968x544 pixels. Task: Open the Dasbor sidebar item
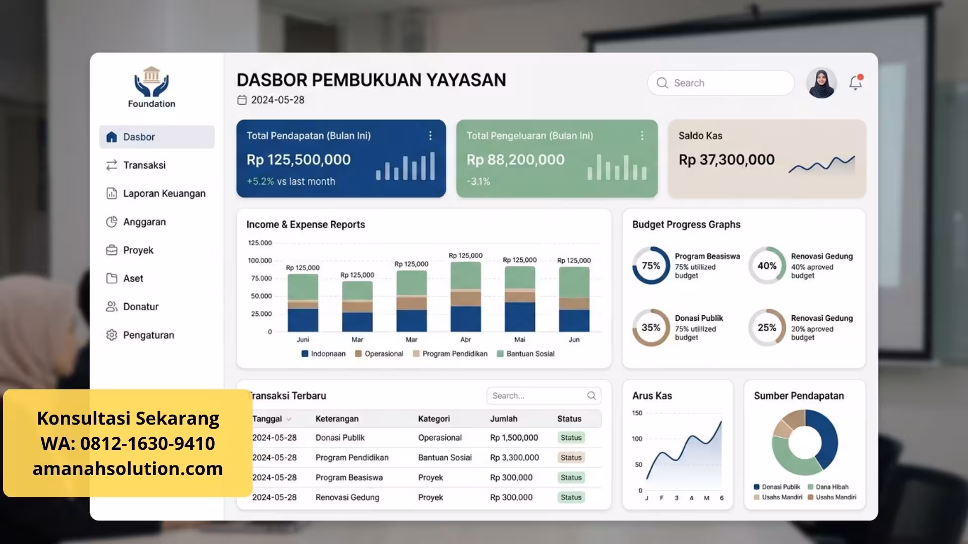(157, 137)
